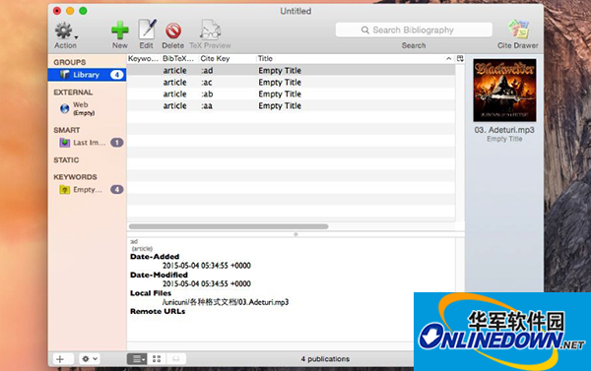Screen dimensions: 591x371
Task: Click the Edit toolbar icon
Action: pos(147,30)
